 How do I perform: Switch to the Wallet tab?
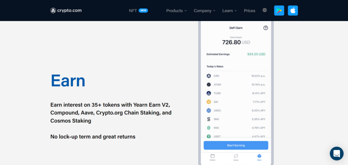pyautogui.click(x=212, y=158)
